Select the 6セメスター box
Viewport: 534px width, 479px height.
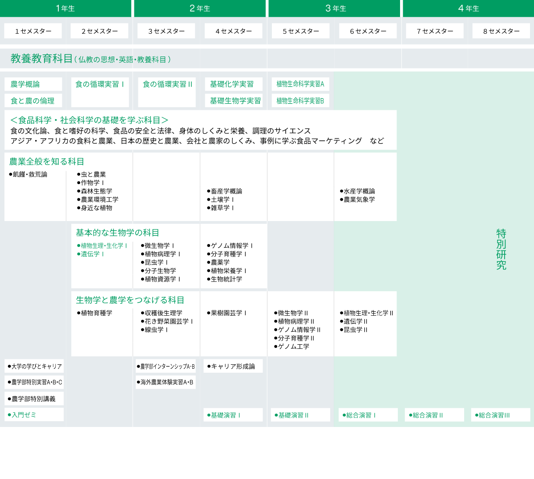tap(368, 31)
